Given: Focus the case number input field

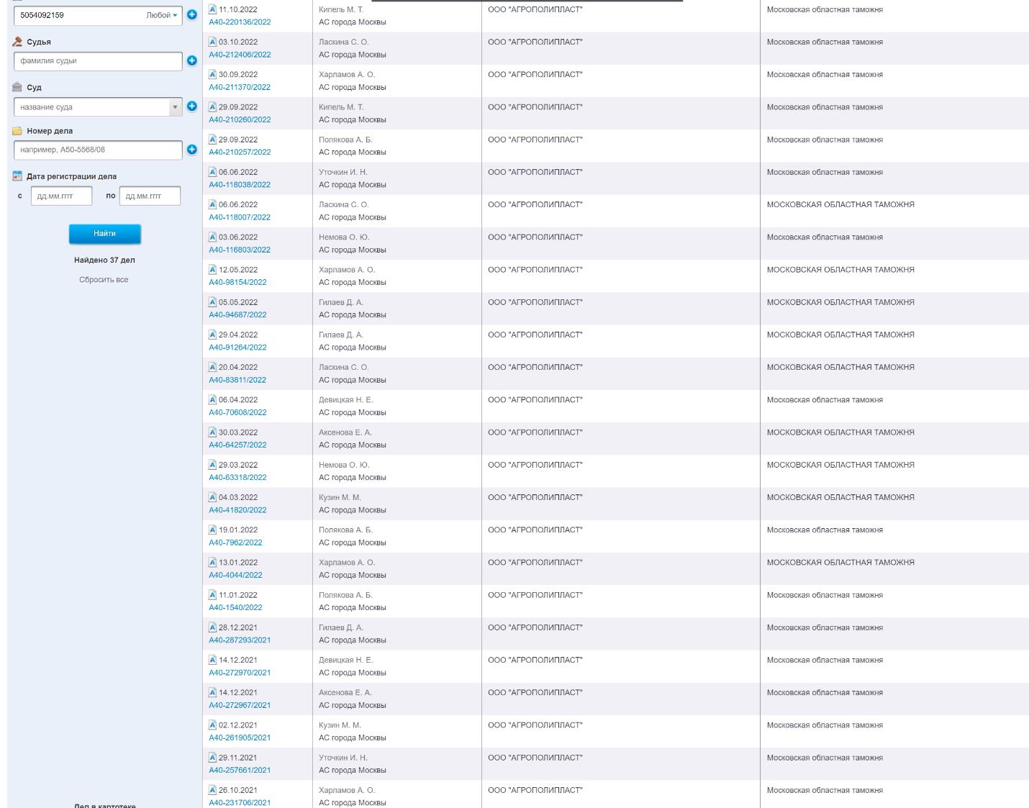Looking at the screenshot, I should 98,150.
